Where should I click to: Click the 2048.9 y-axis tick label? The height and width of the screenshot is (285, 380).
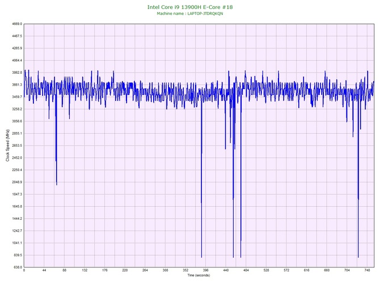(x=15, y=182)
